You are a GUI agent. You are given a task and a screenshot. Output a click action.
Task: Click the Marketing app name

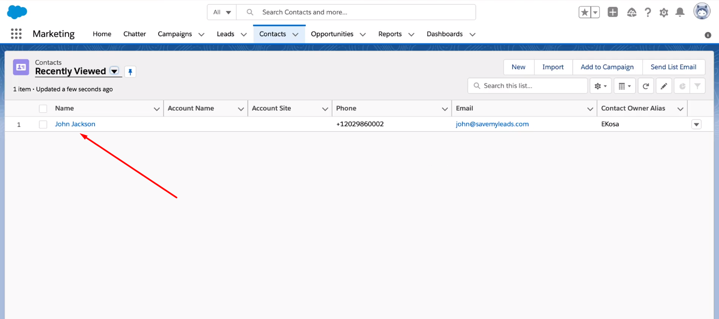tap(53, 34)
